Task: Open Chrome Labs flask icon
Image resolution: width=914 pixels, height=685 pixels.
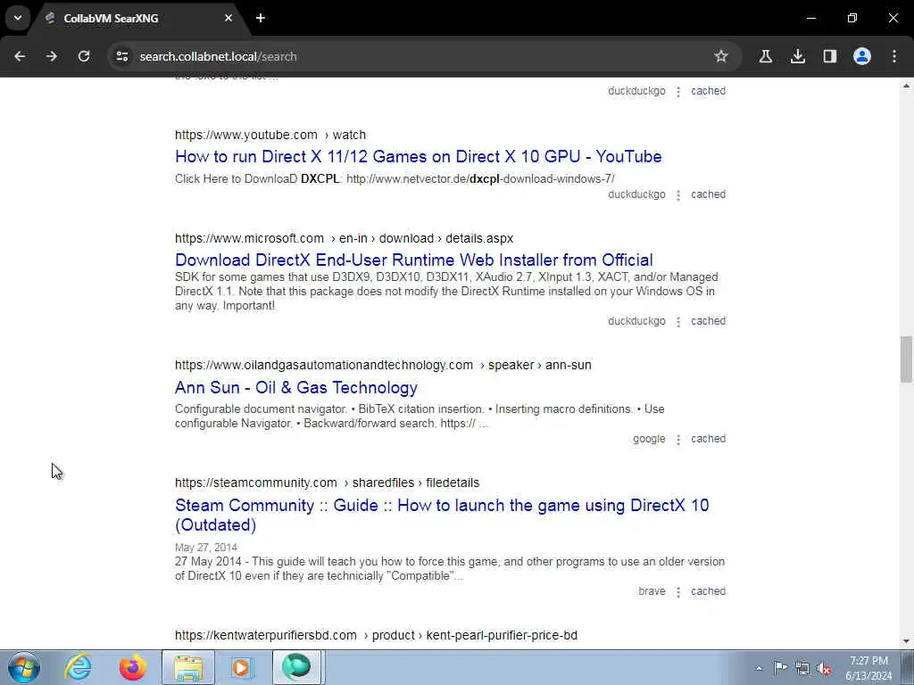Action: pos(765,56)
